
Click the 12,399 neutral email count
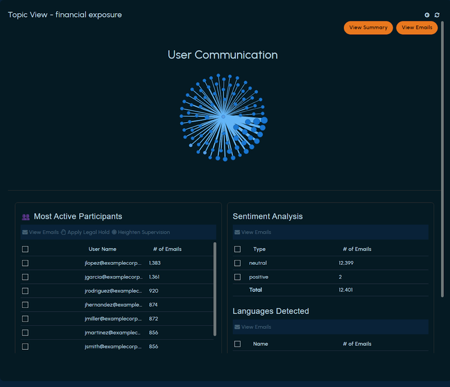(x=346, y=263)
